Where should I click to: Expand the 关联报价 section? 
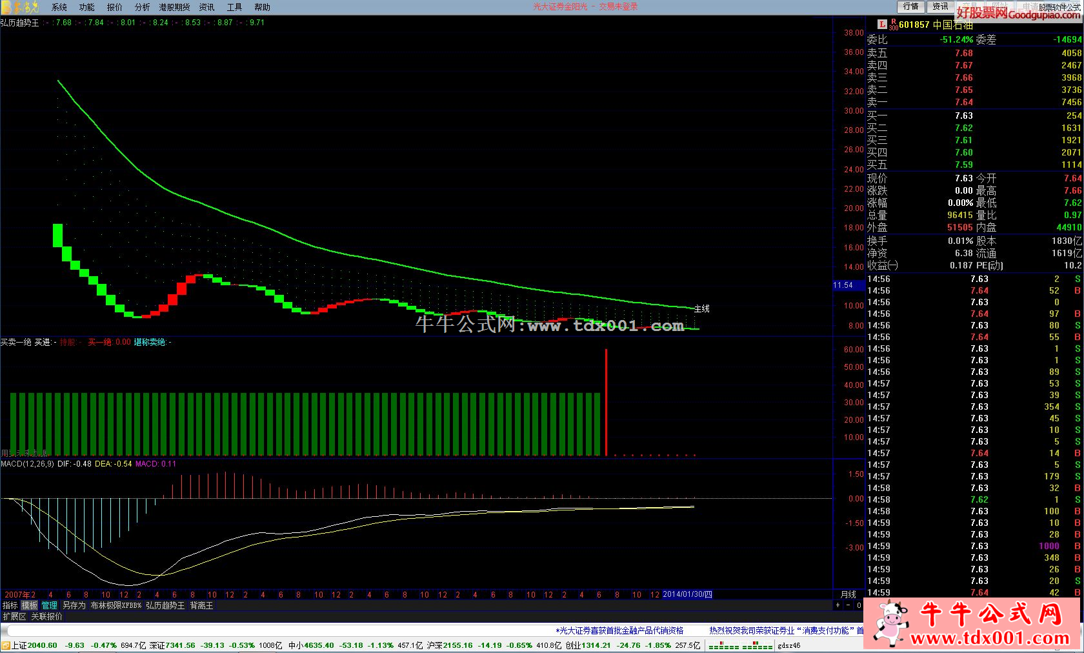pos(47,616)
